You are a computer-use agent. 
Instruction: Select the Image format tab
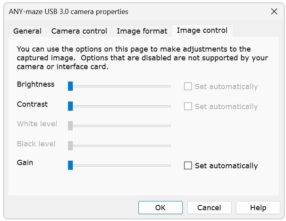coord(142,31)
